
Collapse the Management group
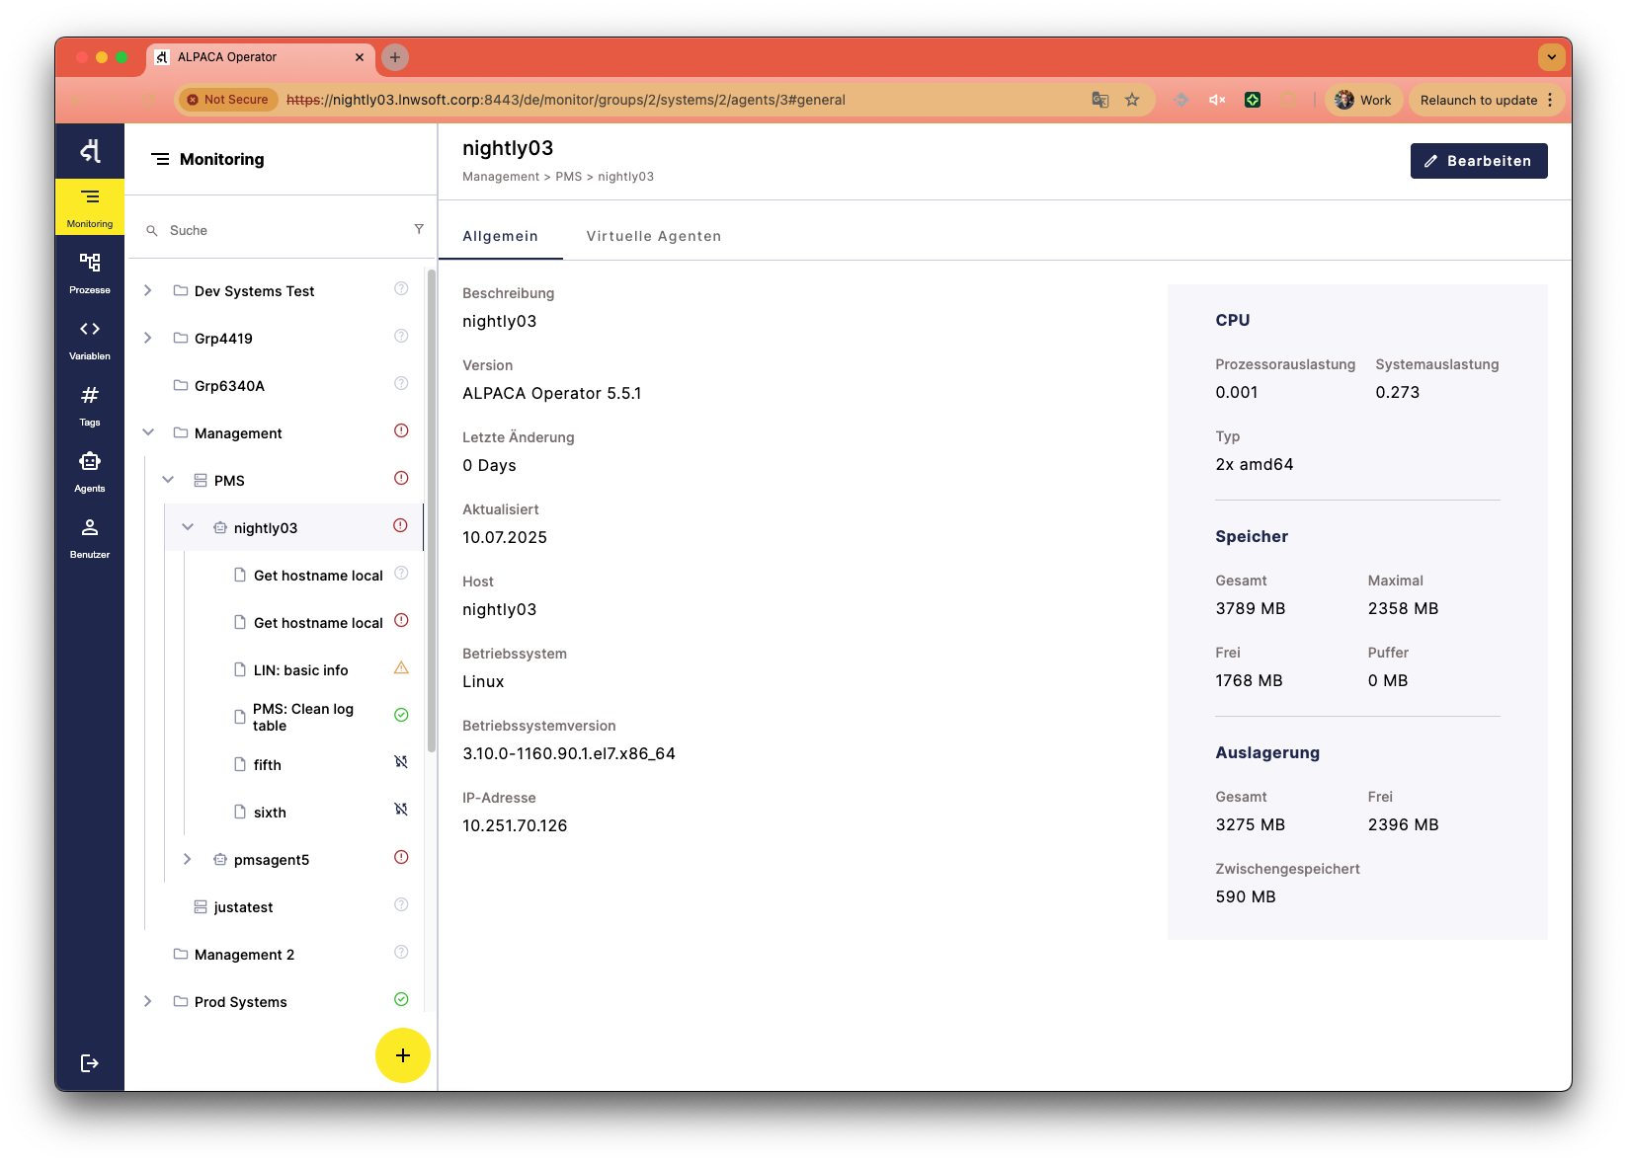pos(148,432)
